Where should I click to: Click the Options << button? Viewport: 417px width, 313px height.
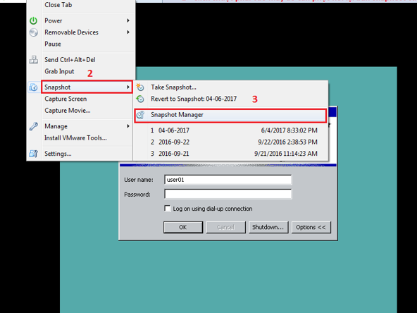pyautogui.click(x=311, y=227)
